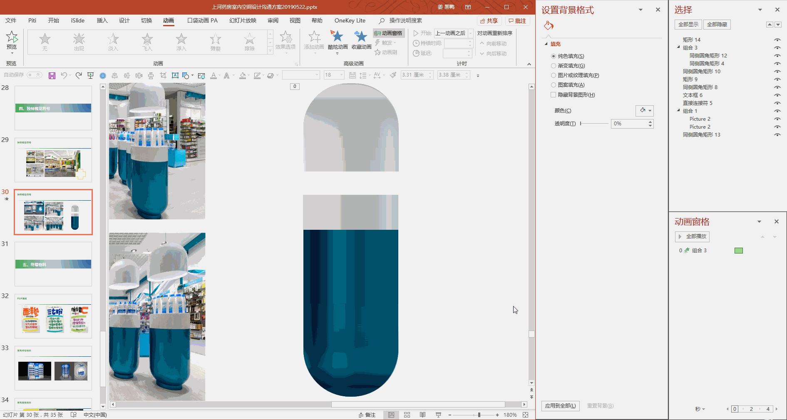Toggle the 自动保存 autosave switch
787x420 pixels.
click(35, 75)
